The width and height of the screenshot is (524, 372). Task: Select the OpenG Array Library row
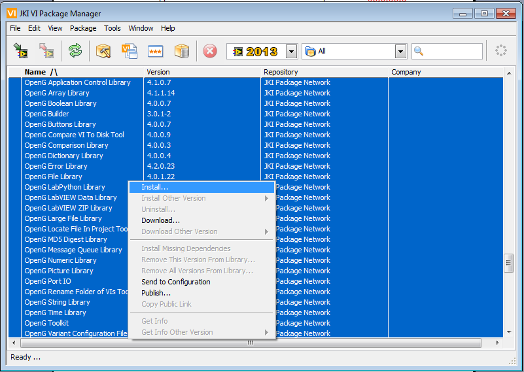(57, 93)
